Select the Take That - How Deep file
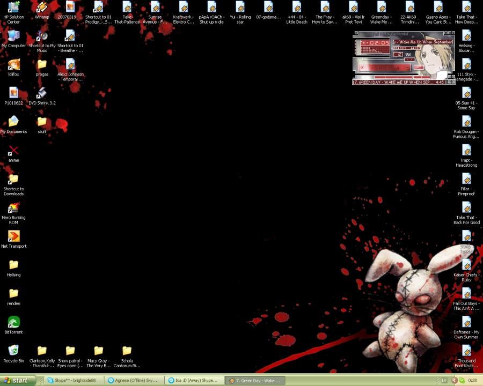 coord(466,12)
